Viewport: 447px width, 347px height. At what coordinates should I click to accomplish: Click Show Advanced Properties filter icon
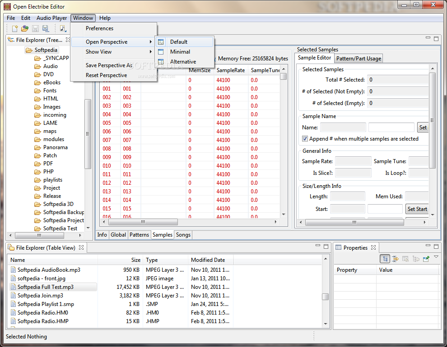click(x=395, y=259)
